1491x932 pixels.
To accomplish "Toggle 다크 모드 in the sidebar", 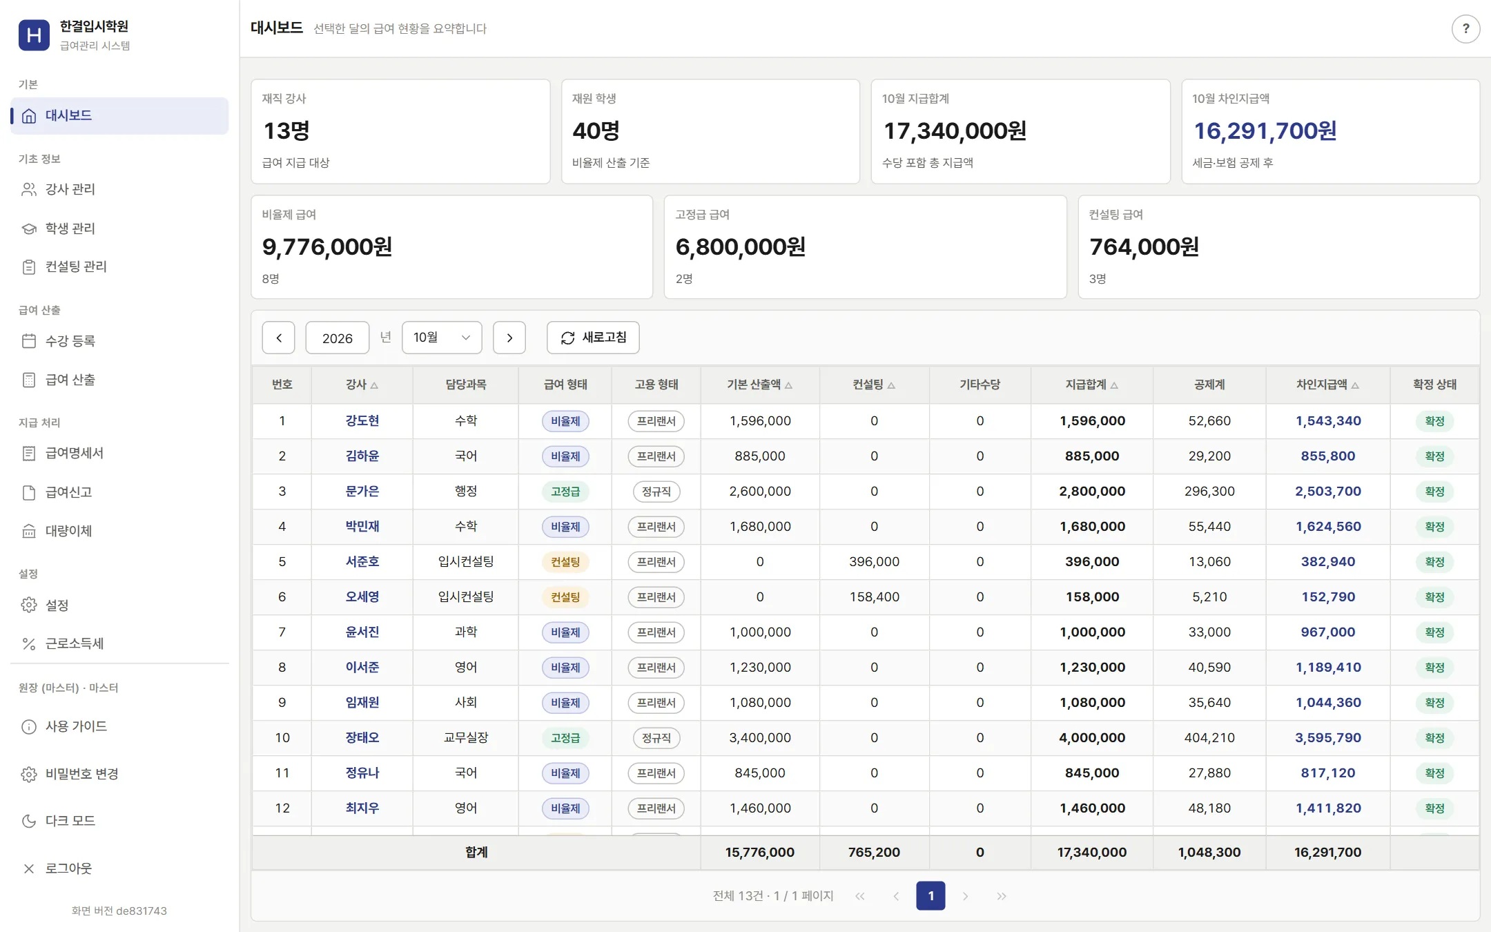I will (x=119, y=821).
